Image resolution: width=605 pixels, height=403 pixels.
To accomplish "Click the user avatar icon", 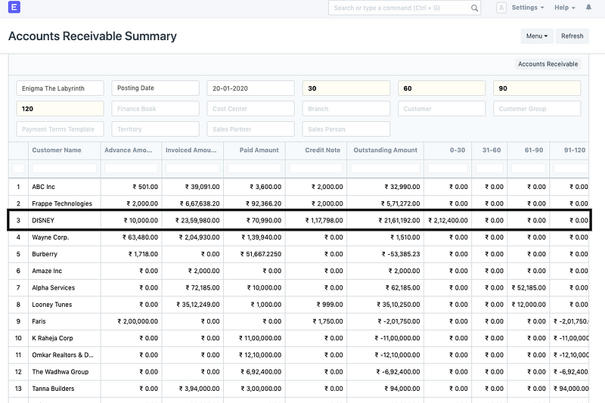I will 501,8.
